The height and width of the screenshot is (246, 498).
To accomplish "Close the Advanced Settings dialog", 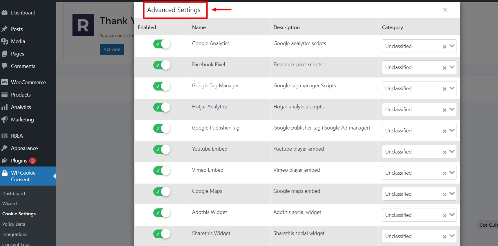I will (445, 10).
